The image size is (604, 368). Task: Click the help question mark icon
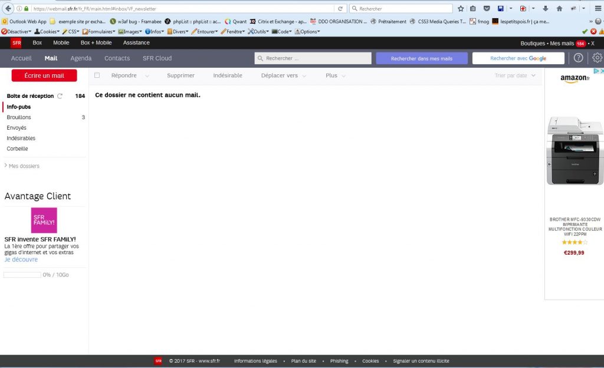point(579,58)
